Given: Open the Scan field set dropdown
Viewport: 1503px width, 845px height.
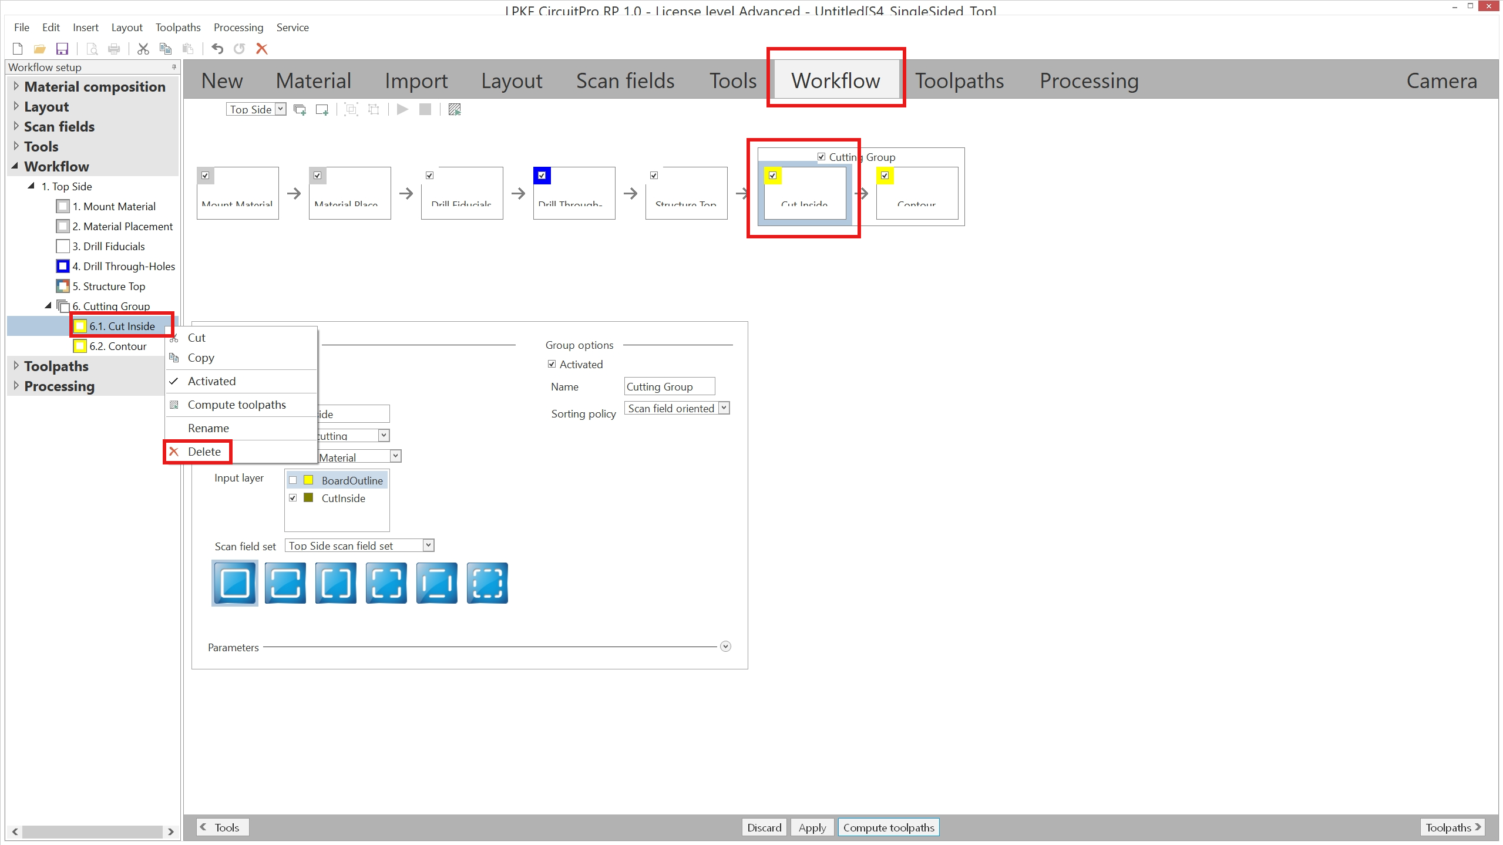Looking at the screenshot, I should (x=429, y=546).
